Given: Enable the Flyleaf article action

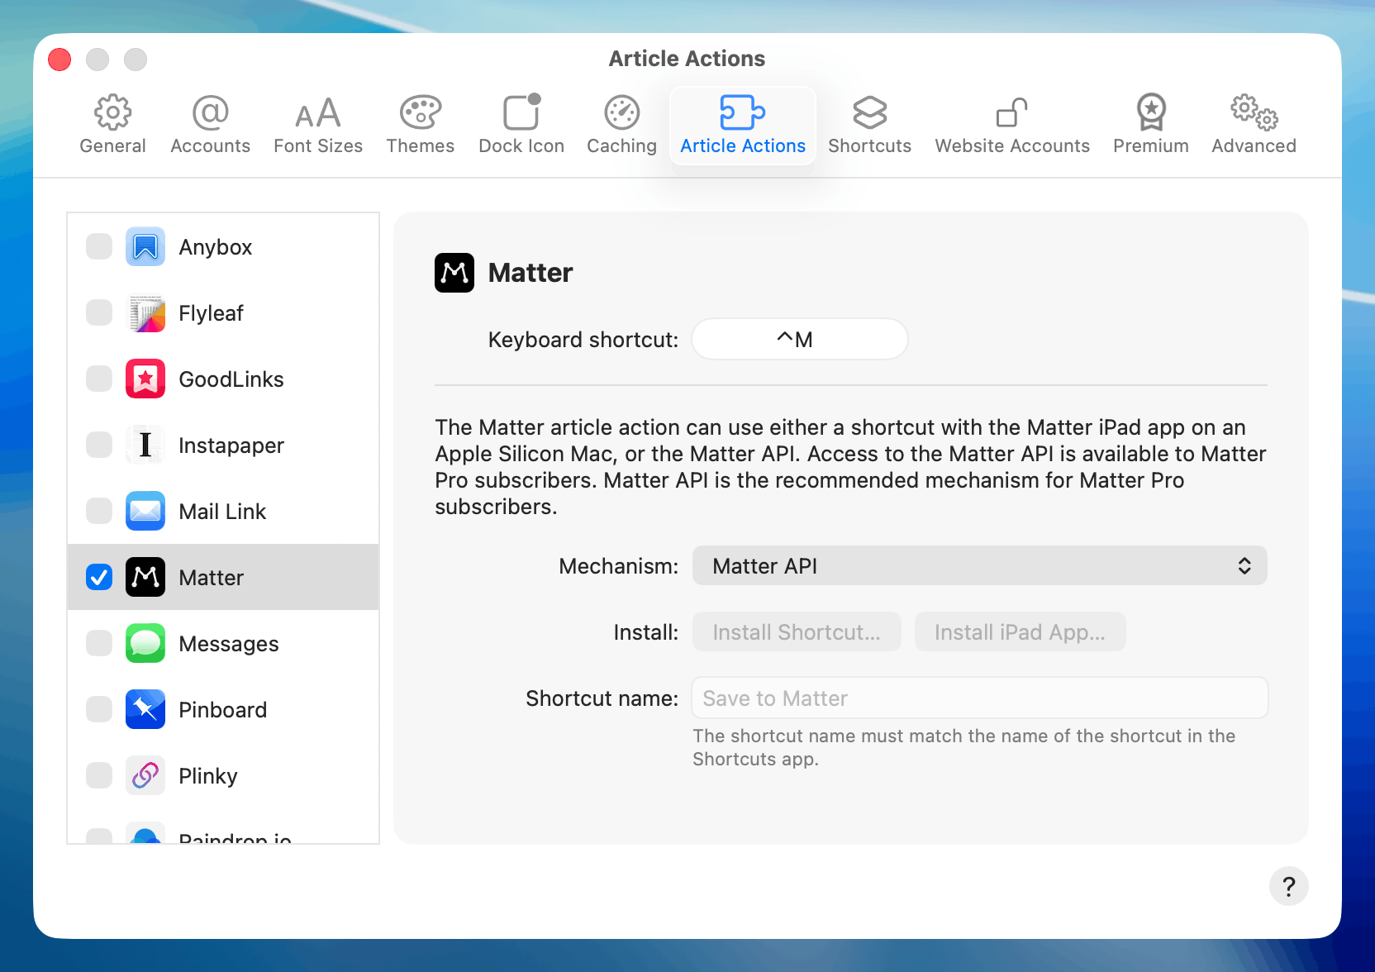Looking at the screenshot, I should [99, 312].
